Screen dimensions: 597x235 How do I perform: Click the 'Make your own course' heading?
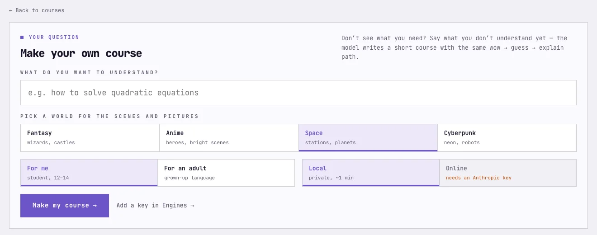[81, 53]
